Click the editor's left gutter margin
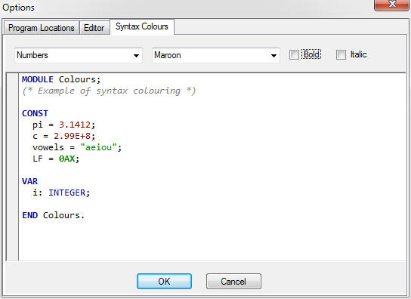Image resolution: width=411 pixels, height=299 pixels. tap(12, 167)
